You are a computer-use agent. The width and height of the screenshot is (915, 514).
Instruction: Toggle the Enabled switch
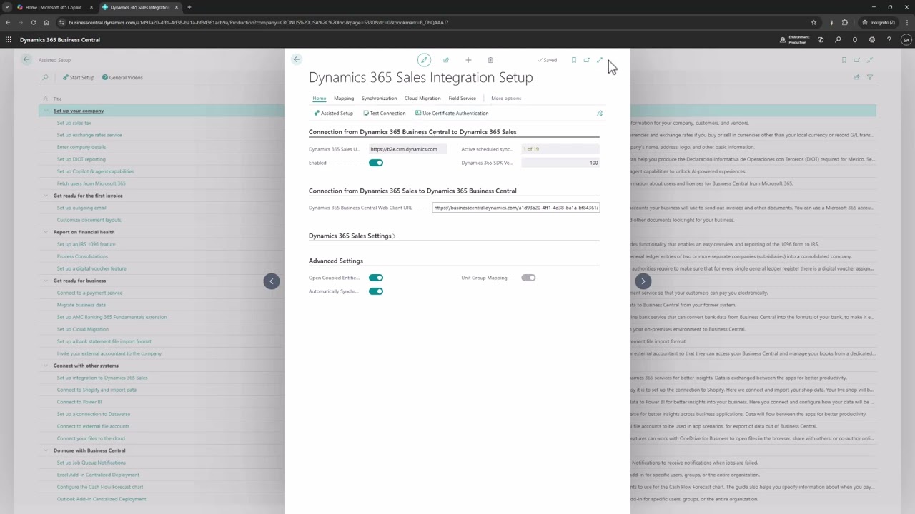(376, 163)
